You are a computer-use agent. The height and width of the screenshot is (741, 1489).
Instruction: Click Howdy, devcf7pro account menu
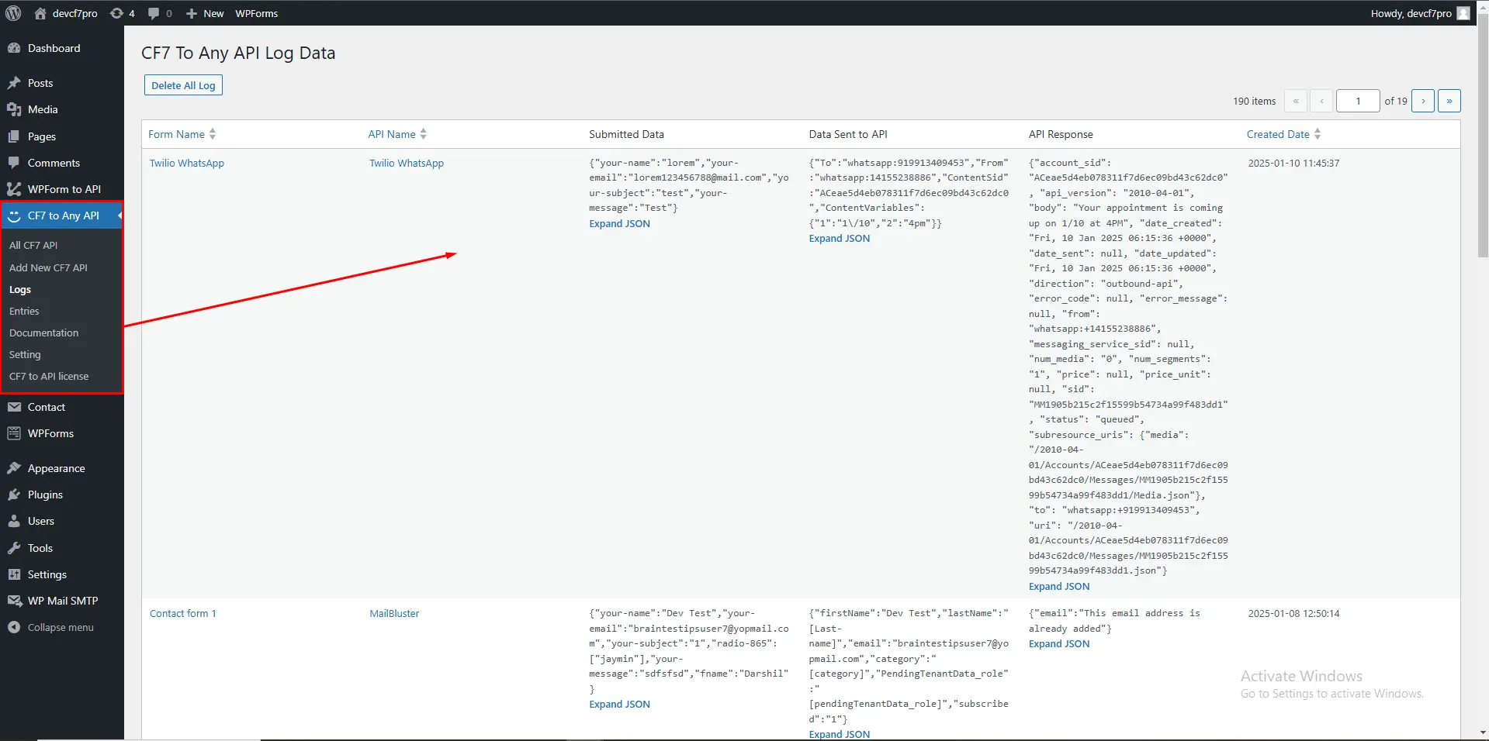[x=1420, y=13]
